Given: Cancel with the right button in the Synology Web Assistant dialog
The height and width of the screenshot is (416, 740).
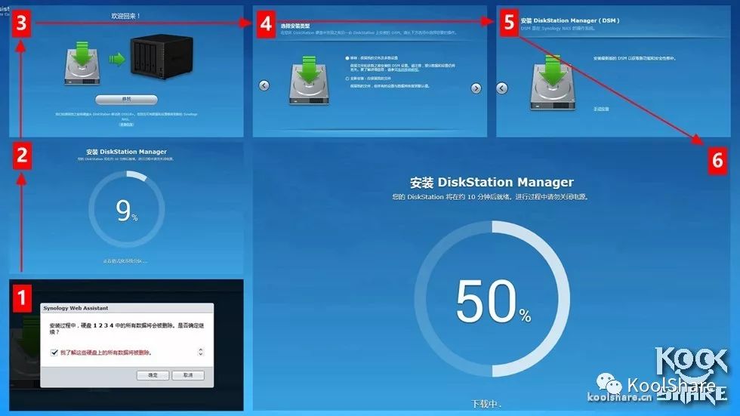Looking at the screenshot, I should [188, 375].
